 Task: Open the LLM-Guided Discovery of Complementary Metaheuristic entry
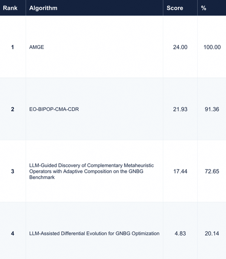[92, 171]
